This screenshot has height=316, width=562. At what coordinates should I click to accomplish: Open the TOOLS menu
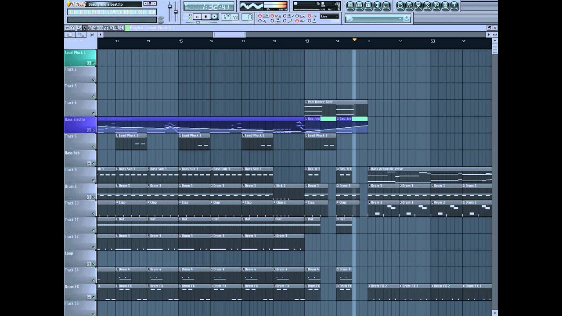(139, 12)
